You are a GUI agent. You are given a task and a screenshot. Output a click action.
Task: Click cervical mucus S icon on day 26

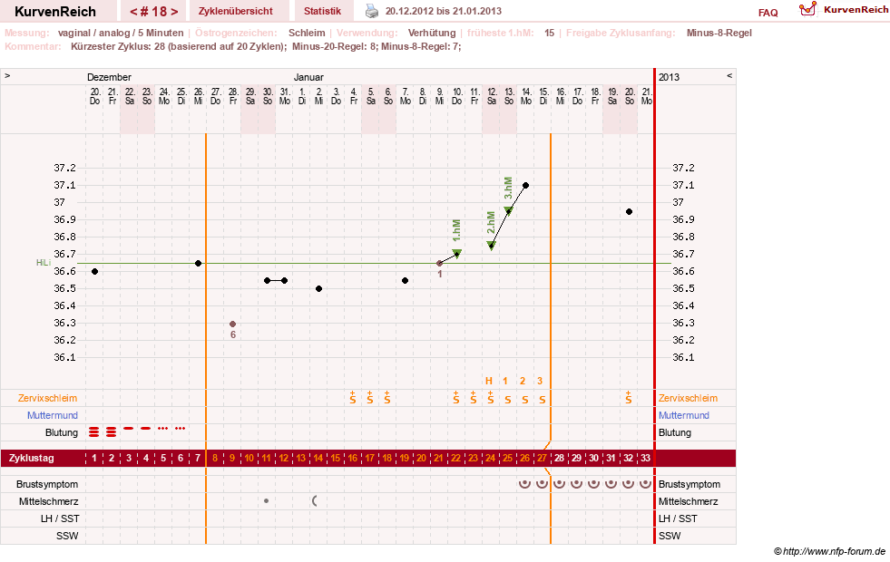coord(525,400)
